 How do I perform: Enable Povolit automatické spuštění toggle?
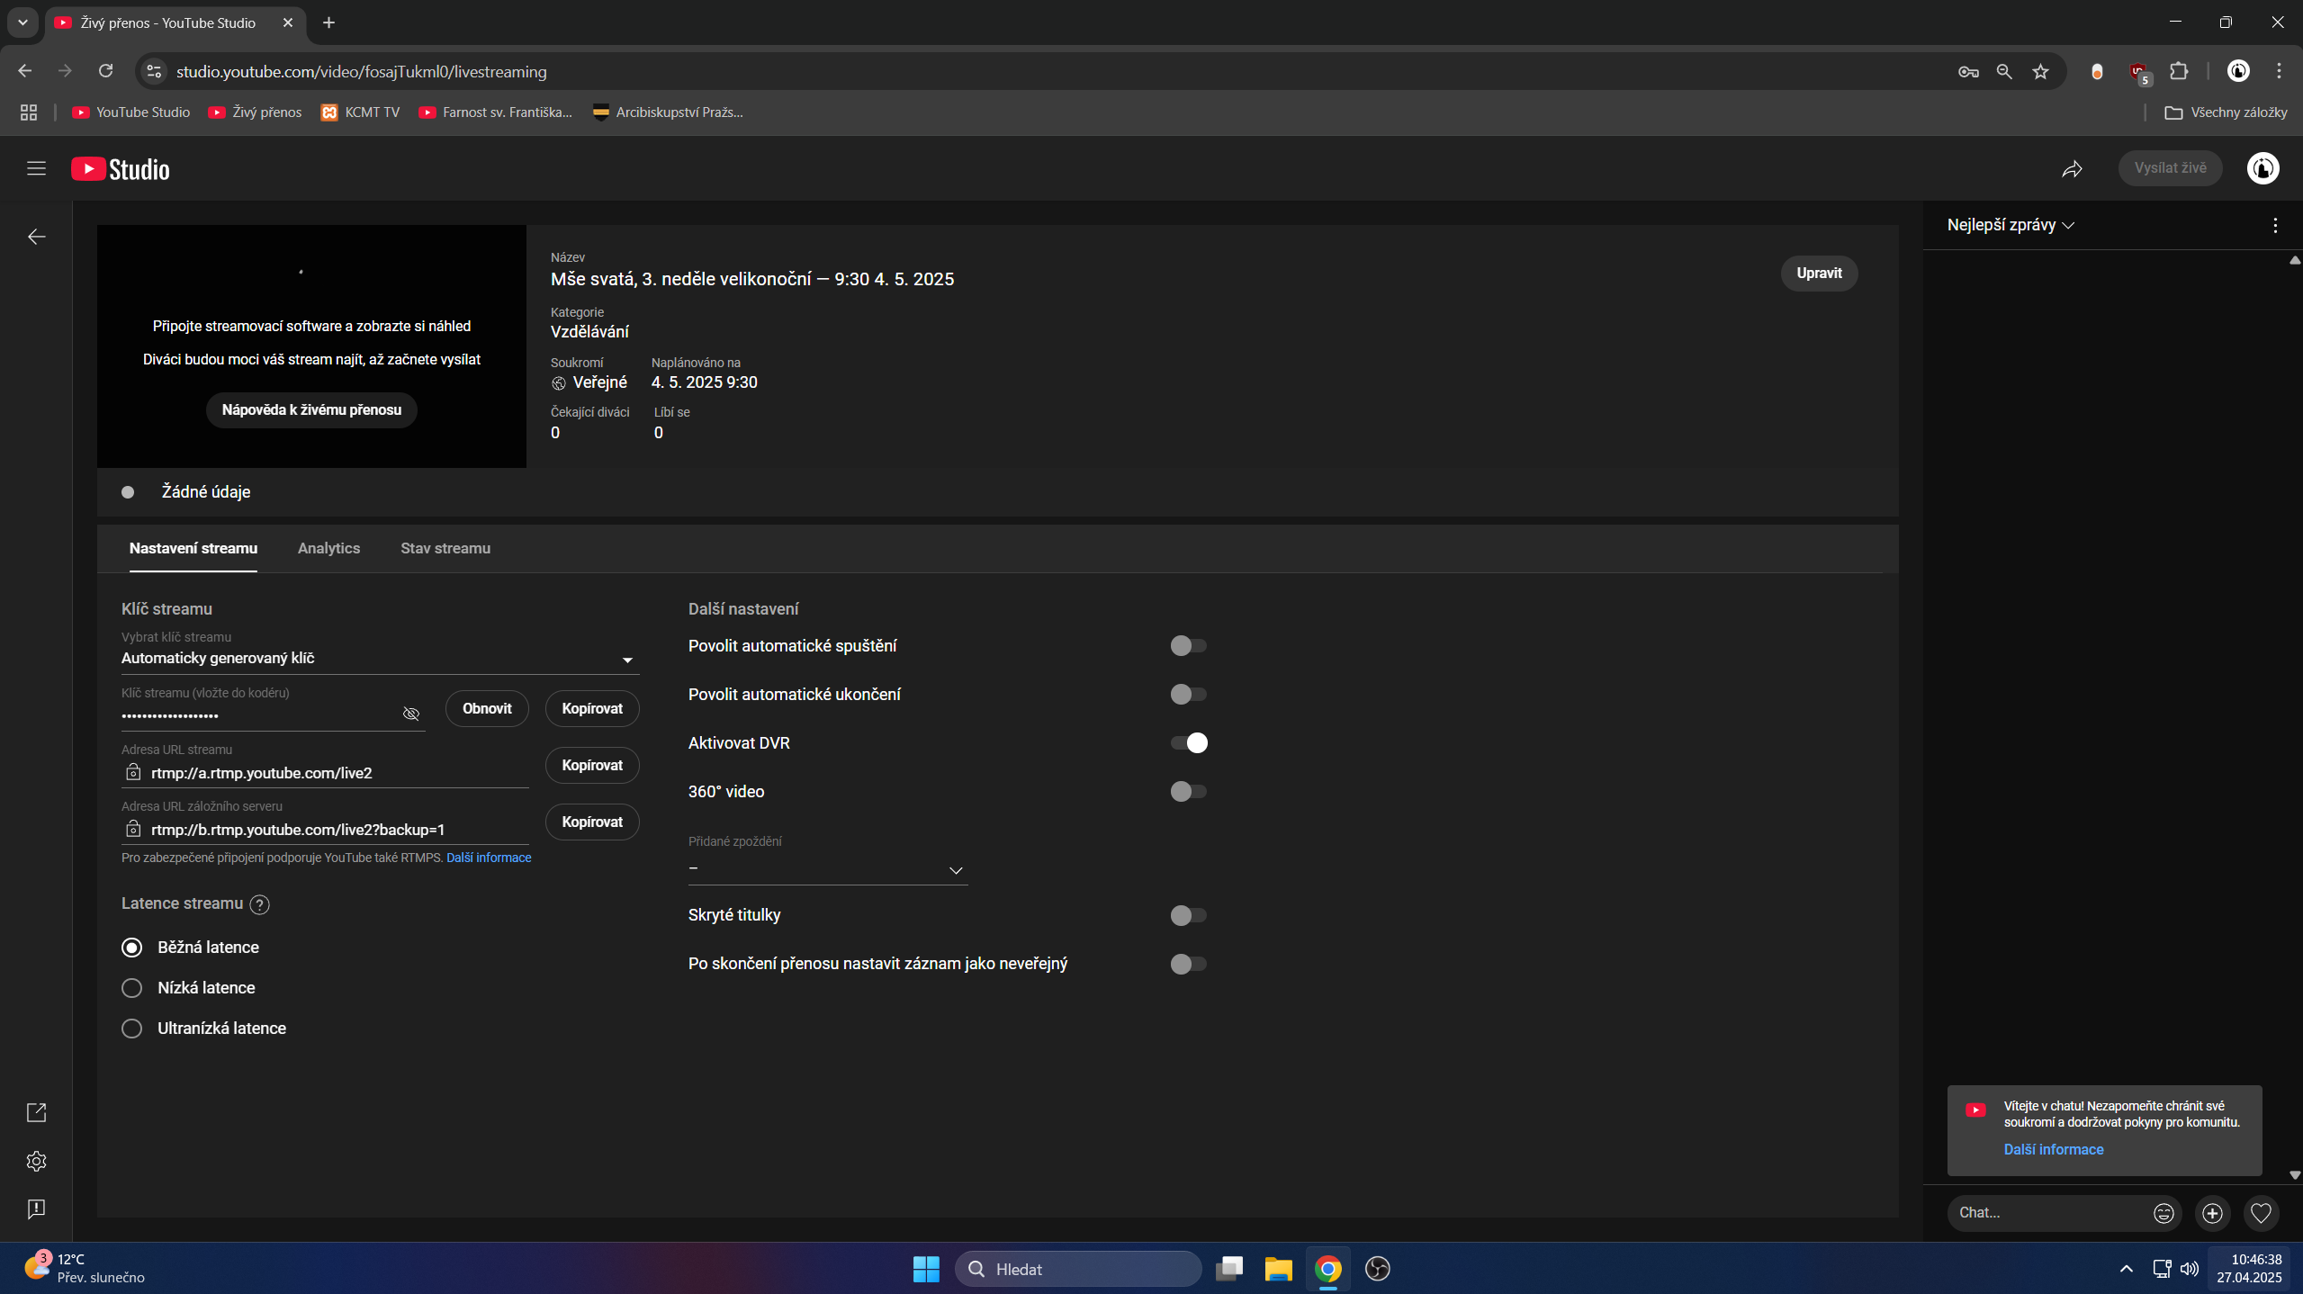coord(1188,645)
